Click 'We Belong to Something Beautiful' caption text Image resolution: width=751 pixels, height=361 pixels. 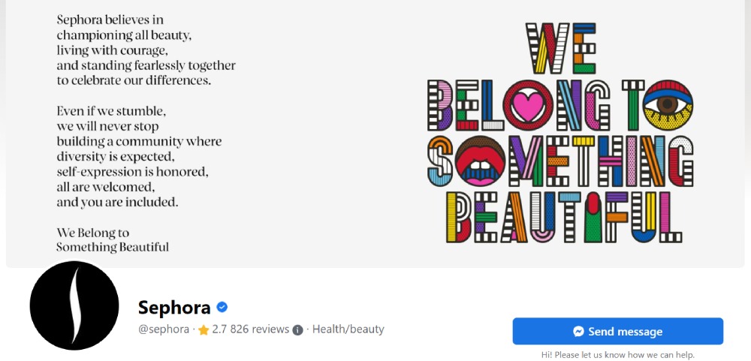click(113, 240)
